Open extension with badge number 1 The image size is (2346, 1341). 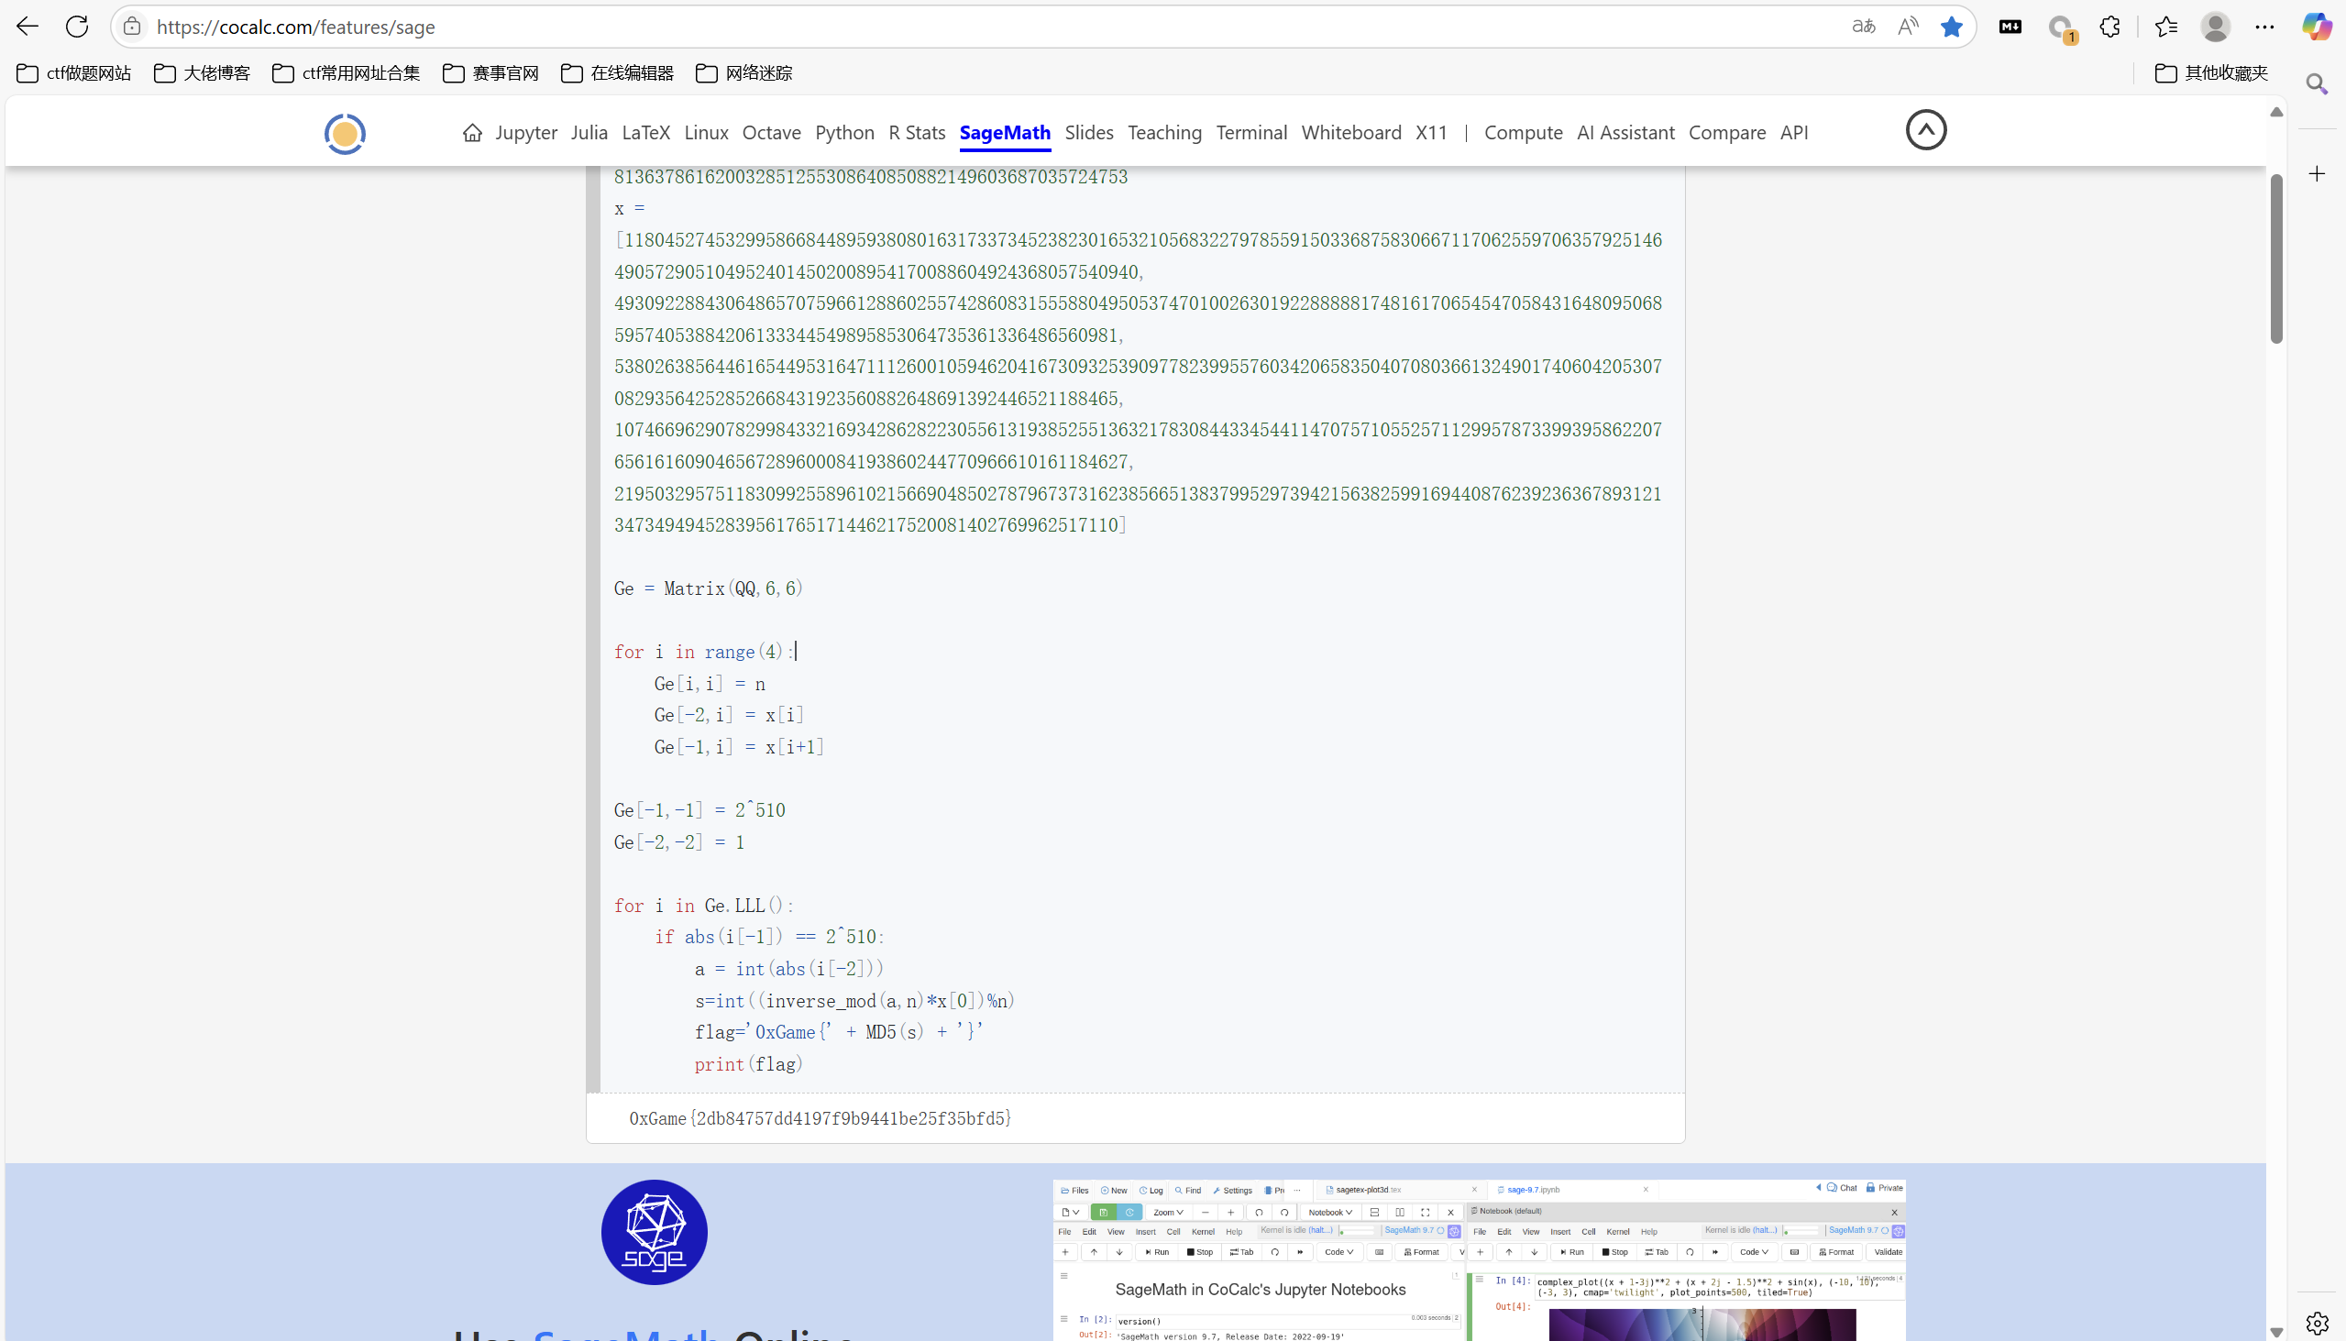[x=2062, y=28]
